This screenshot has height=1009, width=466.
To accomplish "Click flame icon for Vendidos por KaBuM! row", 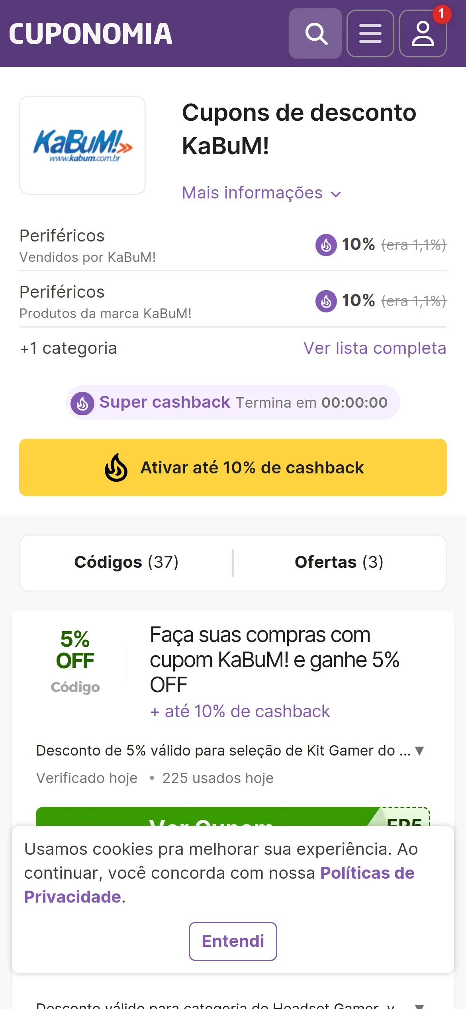I will coord(326,245).
